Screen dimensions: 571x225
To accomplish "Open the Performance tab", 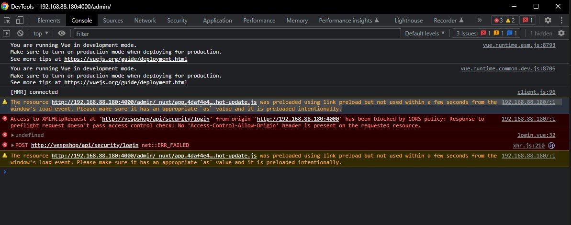I will click(259, 21).
